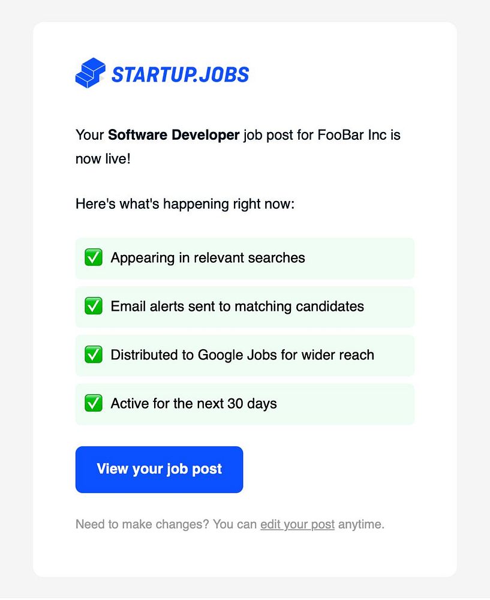490x600 pixels.
Task: Click the now live! text line
Action: (103, 159)
